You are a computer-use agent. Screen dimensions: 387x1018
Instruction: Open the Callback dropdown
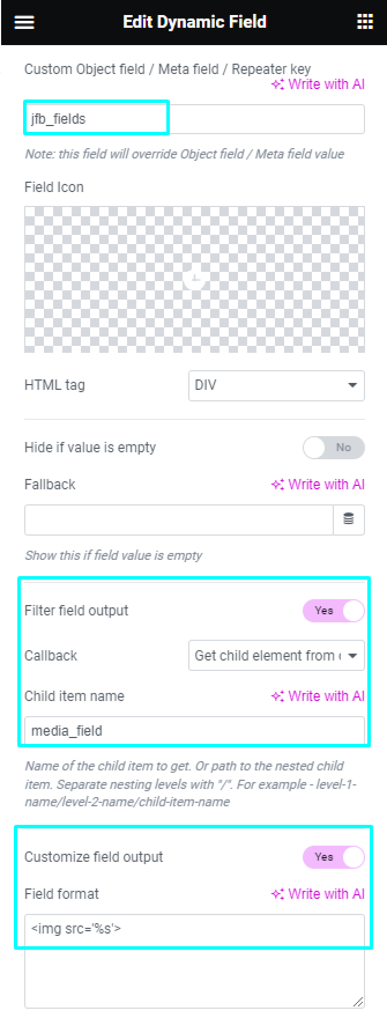277,655
